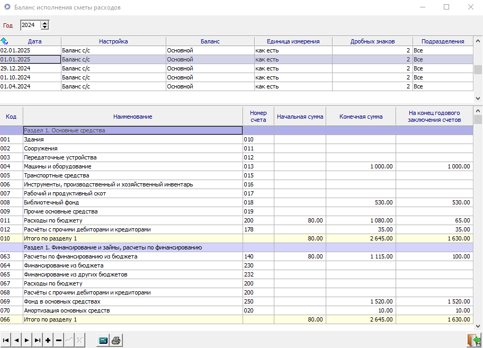Open the calculator icon in bottom toolbar
Image resolution: width=483 pixels, height=348 pixels.
coord(104,340)
